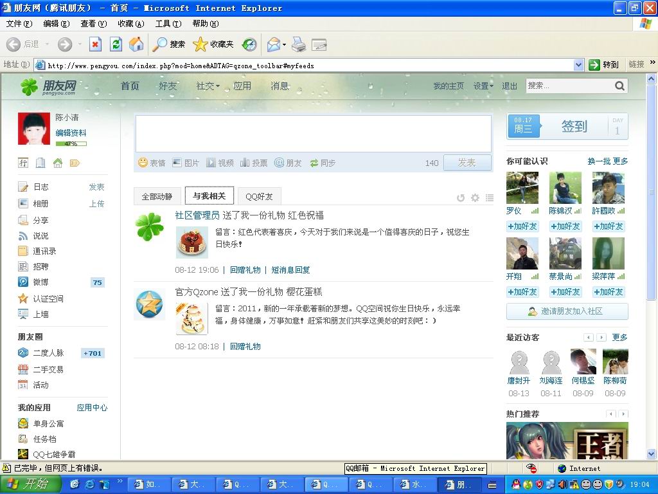Open IE Favorites star button

pyautogui.click(x=213, y=44)
